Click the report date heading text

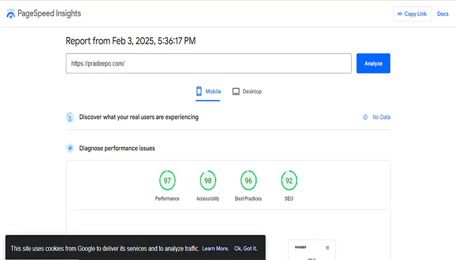point(130,41)
